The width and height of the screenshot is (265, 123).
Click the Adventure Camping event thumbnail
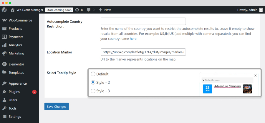tap(247, 89)
